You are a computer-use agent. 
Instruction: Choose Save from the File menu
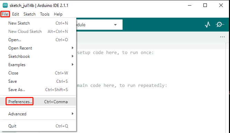click(38, 81)
